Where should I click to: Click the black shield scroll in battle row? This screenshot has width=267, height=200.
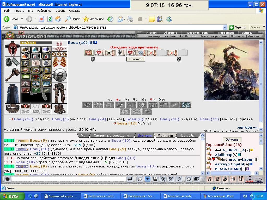[120, 53]
